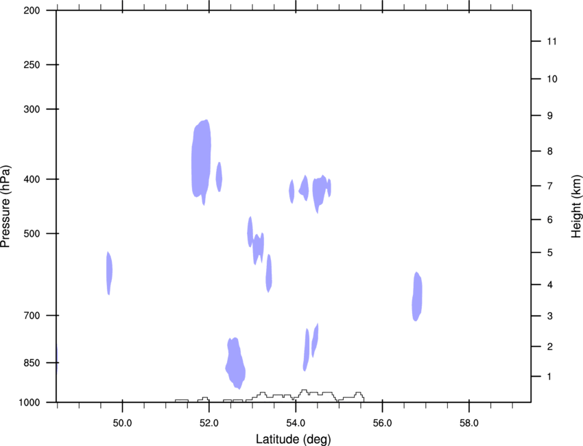Click the Latitude (deg) axis title
The image size is (583, 446).
pyautogui.click(x=293, y=439)
